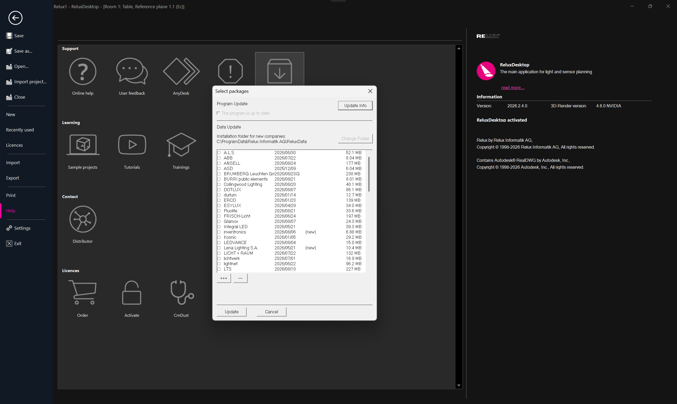Open Activate padlock icon
Image resolution: width=677 pixels, height=404 pixels.
132,292
